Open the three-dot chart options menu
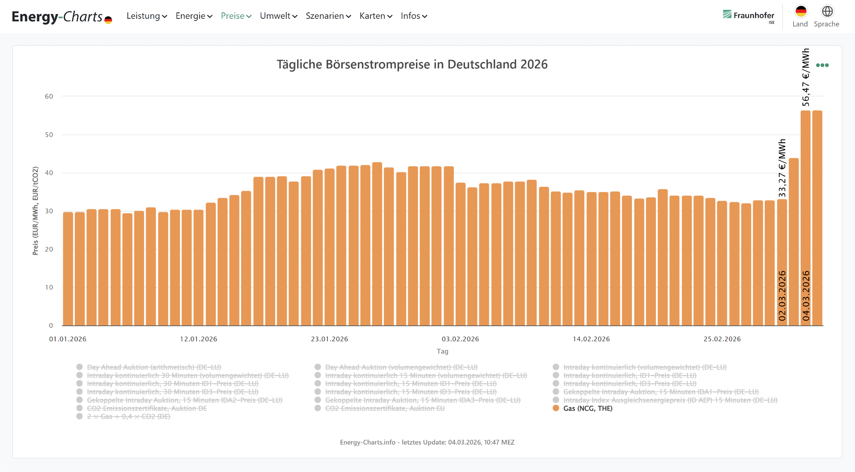 point(822,65)
